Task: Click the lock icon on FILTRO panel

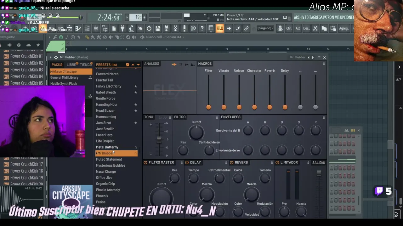Action: pos(217,117)
